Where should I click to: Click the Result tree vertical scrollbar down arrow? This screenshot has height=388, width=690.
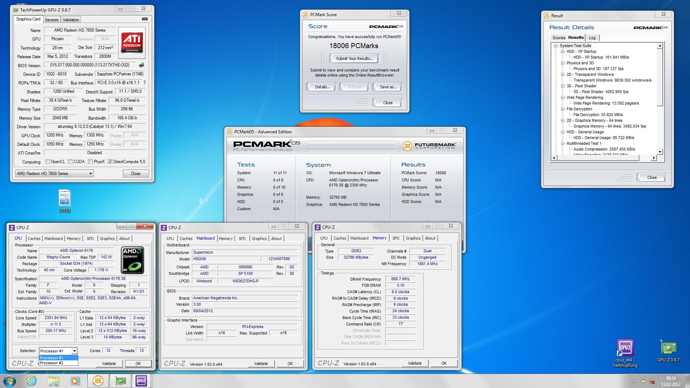pyautogui.click(x=660, y=152)
